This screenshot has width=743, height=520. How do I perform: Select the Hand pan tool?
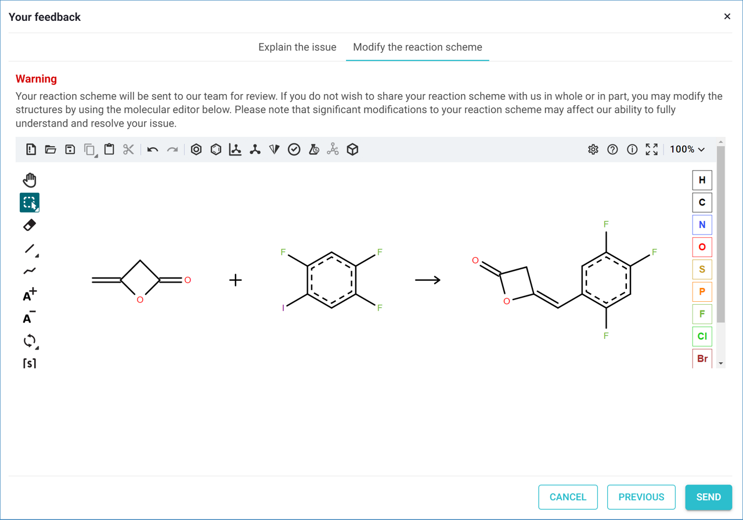[x=30, y=180]
